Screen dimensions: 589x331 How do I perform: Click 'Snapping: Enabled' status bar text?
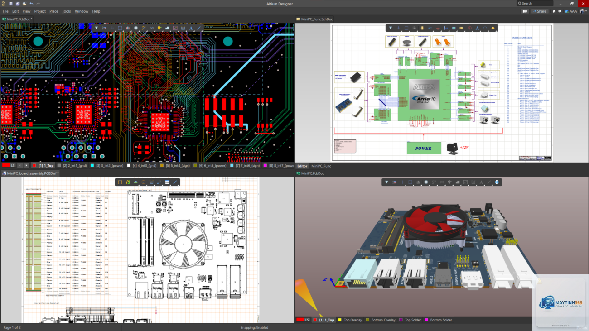pyautogui.click(x=254, y=327)
